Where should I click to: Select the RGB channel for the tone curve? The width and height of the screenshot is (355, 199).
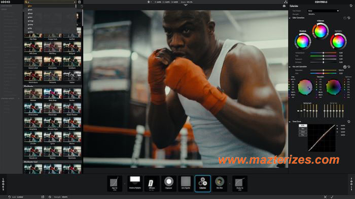coord(303,126)
